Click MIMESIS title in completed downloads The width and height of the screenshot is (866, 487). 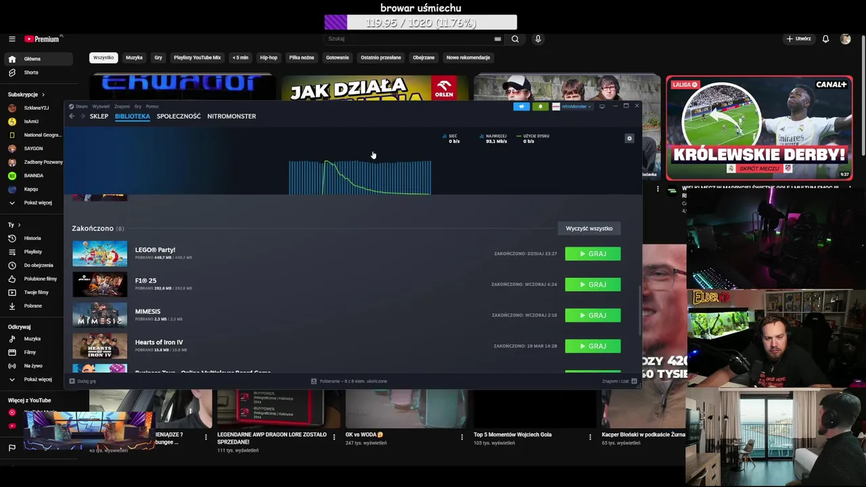pyautogui.click(x=147, y=312)
